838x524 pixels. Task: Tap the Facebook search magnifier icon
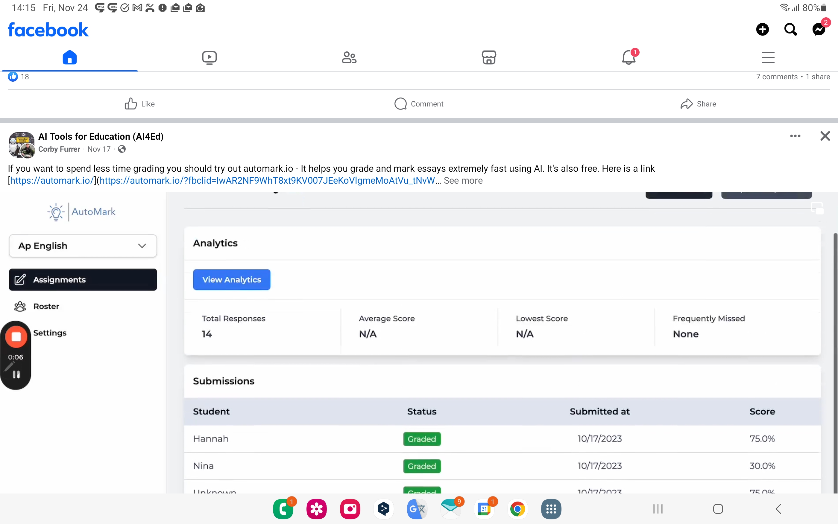pyautogui.click(x=790, y=29)
